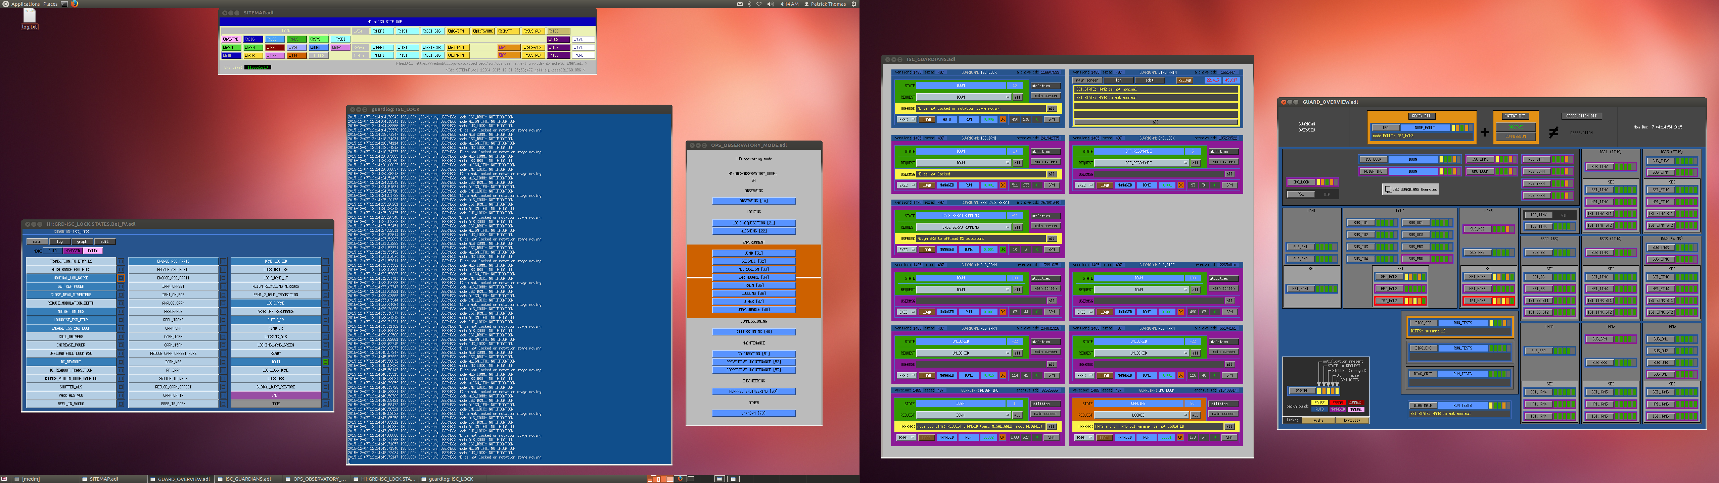This screenshot has height=483, width=1719.
Task: Open the REQUEST dropdown in SR3_CAGE_SERVO panel
Action: click(x=964, y=227)
